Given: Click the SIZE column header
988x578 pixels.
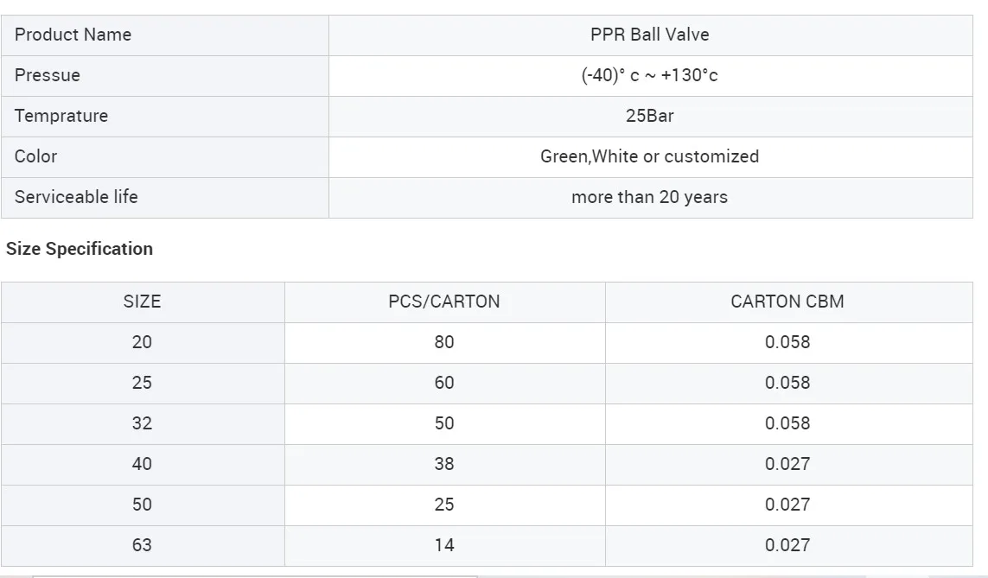Looking at the screenshot, I should 142,302.
